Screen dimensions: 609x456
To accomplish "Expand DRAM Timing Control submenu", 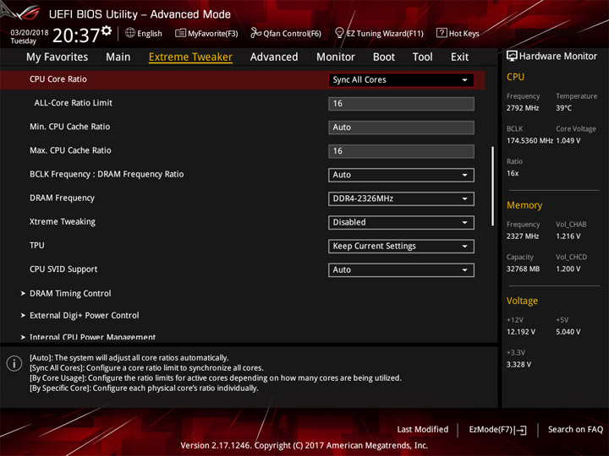I will pos(70,294).
